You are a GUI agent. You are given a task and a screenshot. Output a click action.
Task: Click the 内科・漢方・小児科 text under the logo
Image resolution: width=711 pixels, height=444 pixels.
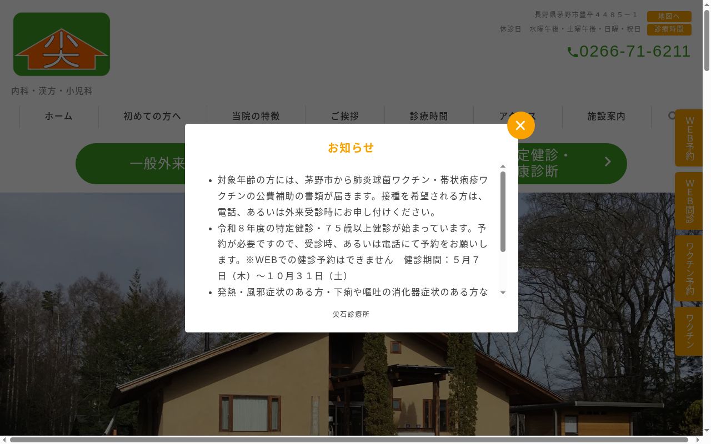pos(52,91)
